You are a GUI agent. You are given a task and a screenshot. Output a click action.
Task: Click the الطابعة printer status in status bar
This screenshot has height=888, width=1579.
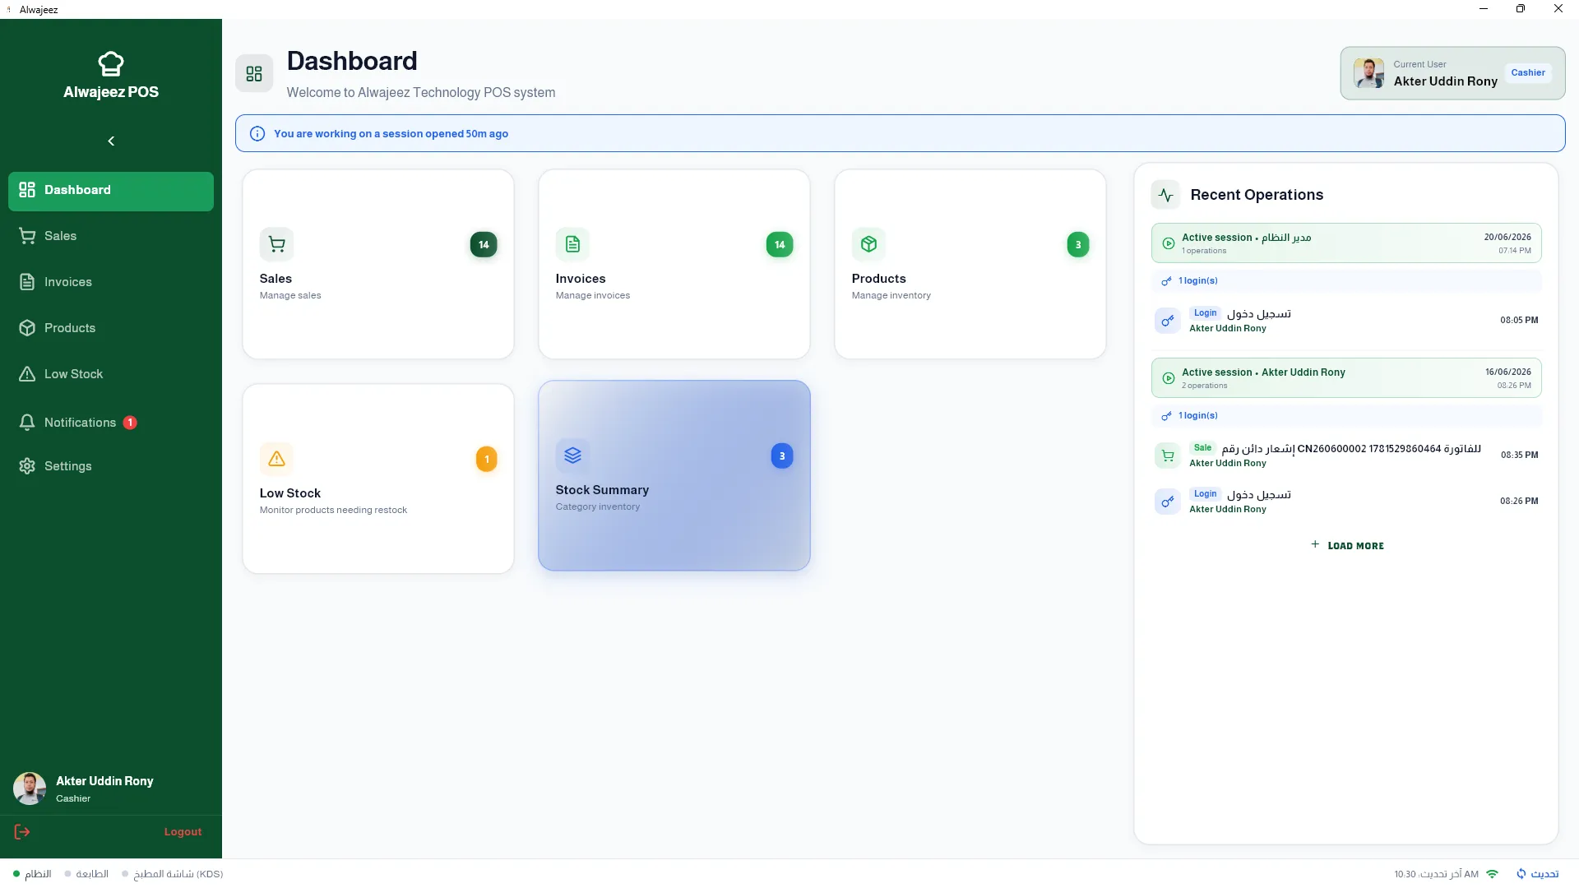[x=86, y=874]
